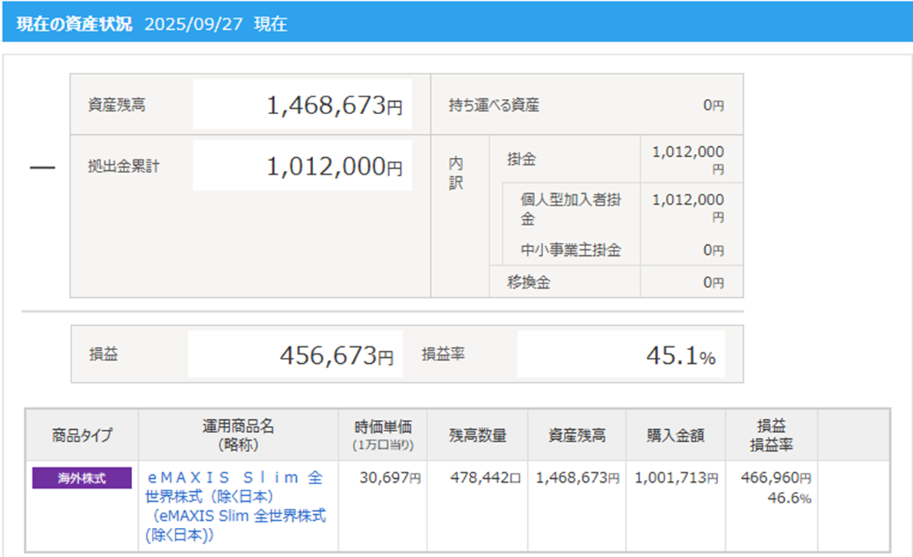Click the 運用商品名 (略称) column header
The height and width of the screenshot is (557, 913).
237,435
